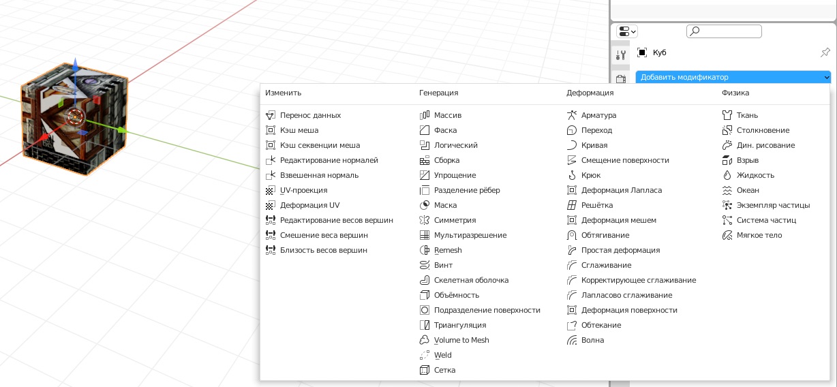Add Смещение поверхности modifier
This screenshot has width=837, height=387.
tap(618, 160)
